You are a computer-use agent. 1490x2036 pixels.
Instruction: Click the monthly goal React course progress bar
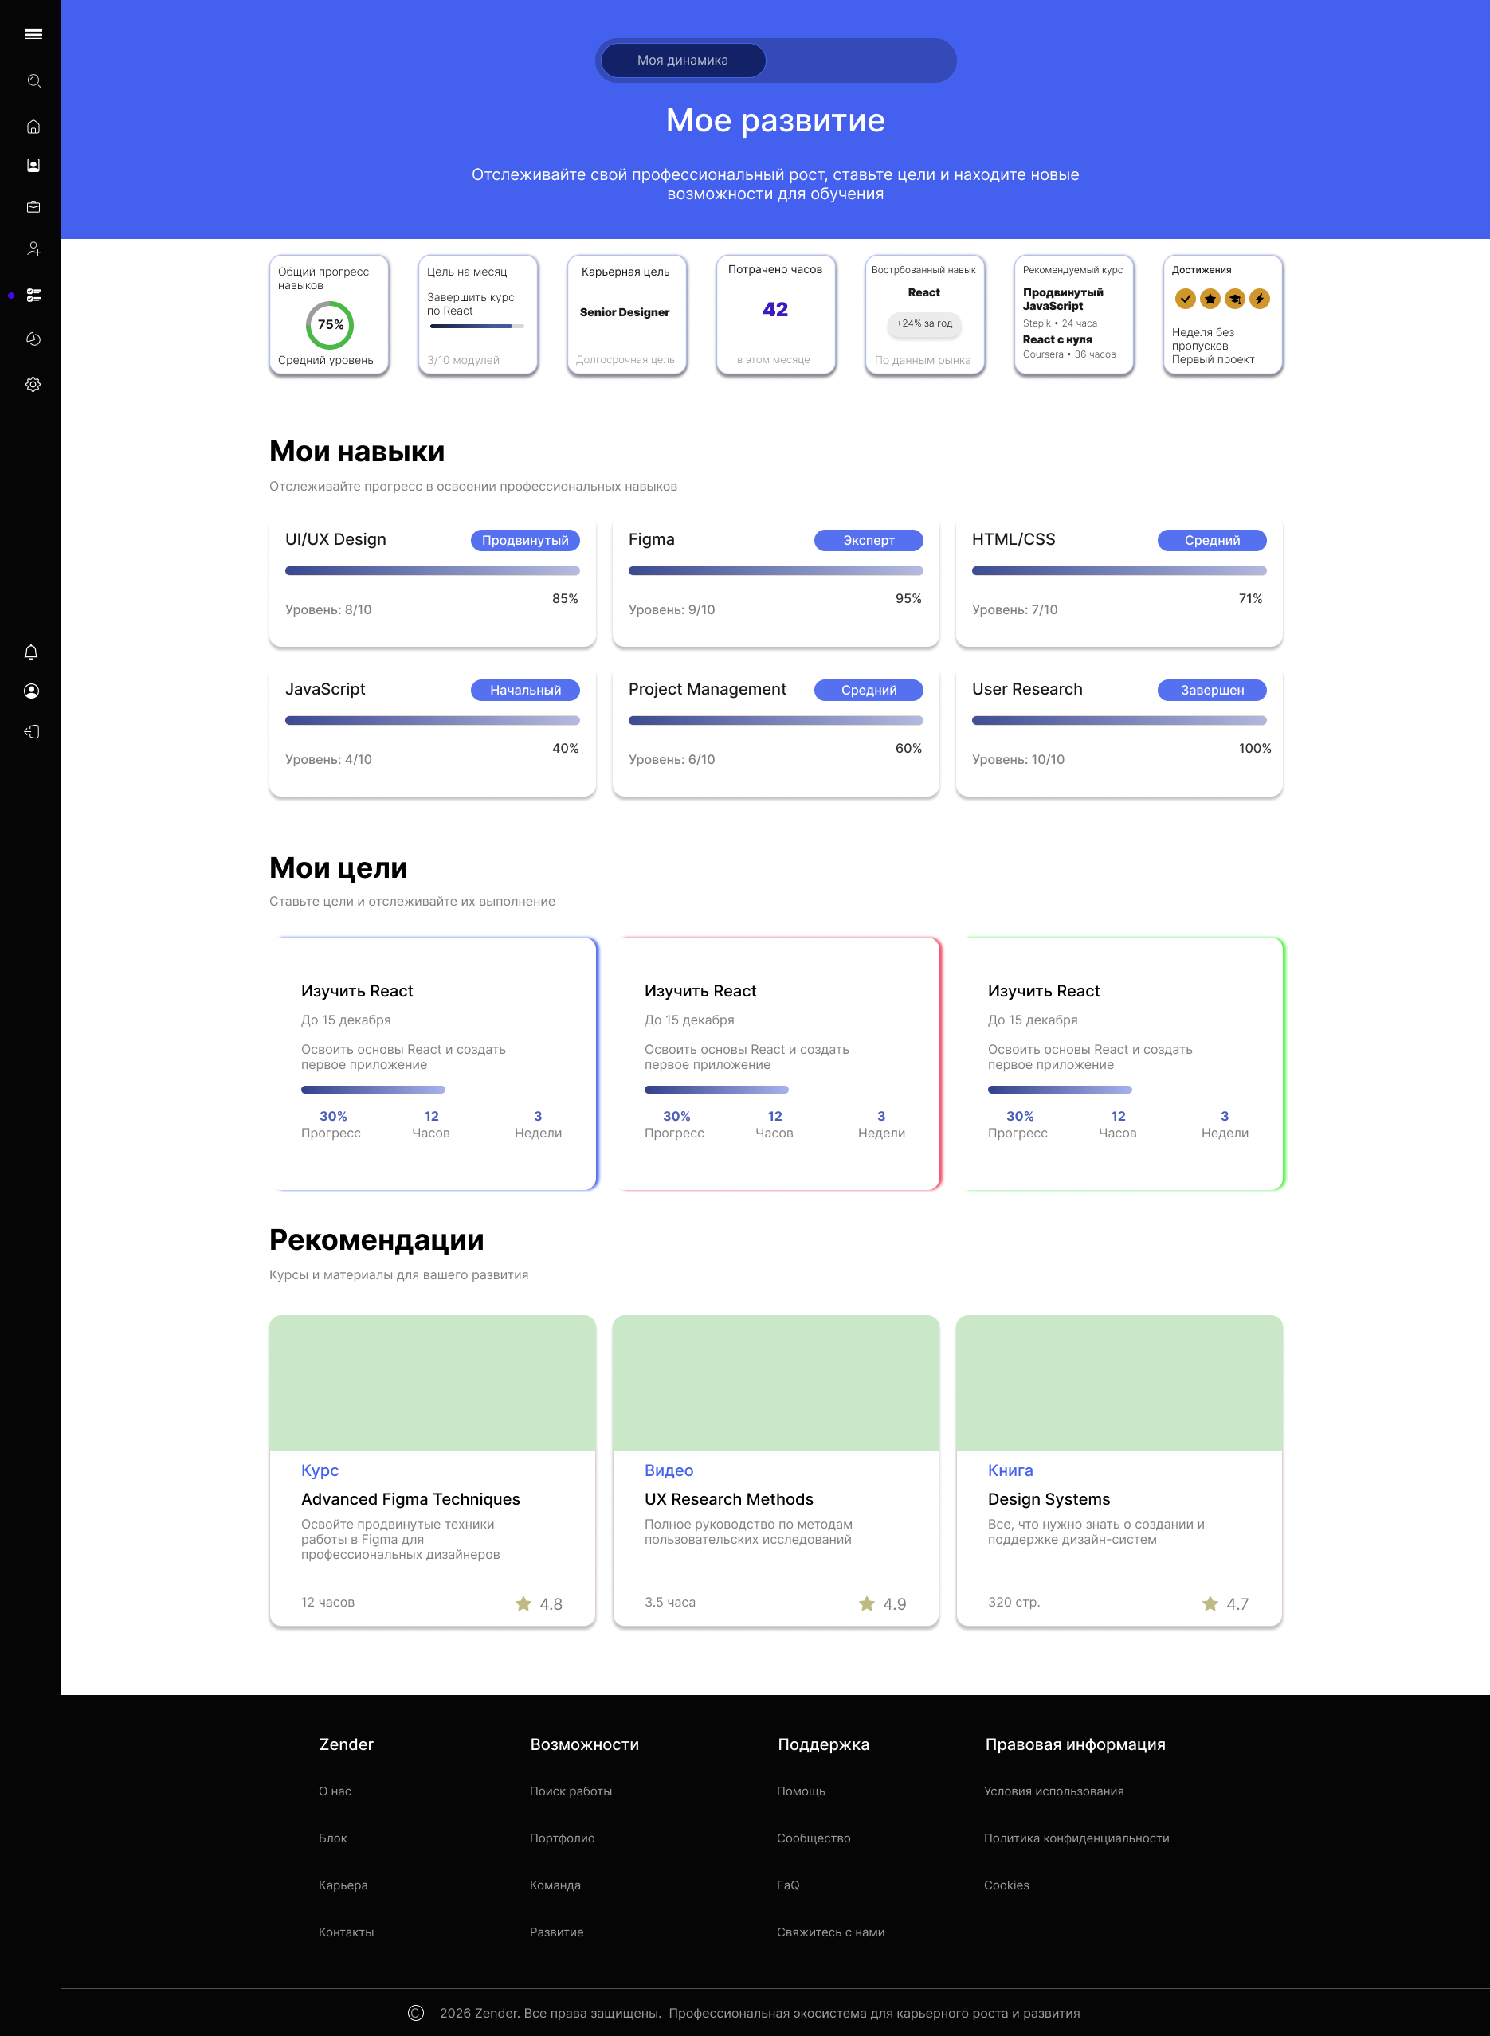coord(476,326)
